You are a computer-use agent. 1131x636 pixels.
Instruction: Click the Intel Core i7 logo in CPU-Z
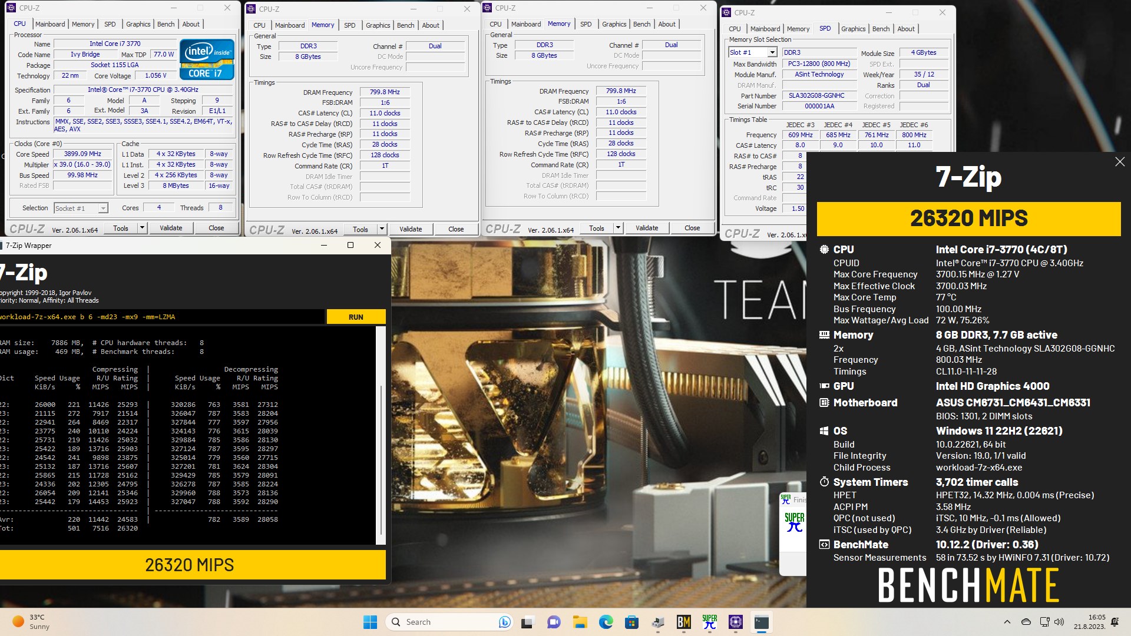pyautogui.click(x=207, y=59)
